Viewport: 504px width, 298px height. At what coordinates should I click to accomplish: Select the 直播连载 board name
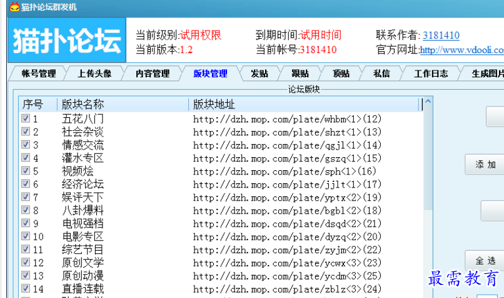[83, 289]
